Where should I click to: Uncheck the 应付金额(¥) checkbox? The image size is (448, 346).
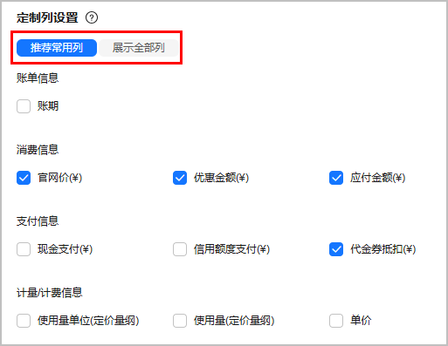pos(336,178)
